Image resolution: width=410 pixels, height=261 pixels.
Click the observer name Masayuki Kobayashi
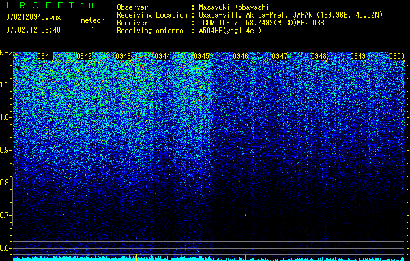coord(234,8)
